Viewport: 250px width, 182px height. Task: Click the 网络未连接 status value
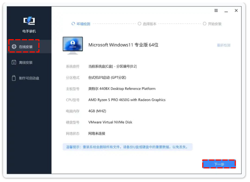[97, 133]
